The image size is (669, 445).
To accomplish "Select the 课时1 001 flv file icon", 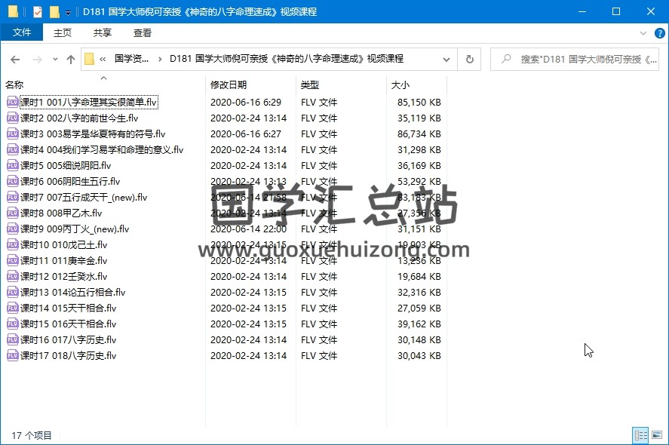I will (x=13, y=102).
